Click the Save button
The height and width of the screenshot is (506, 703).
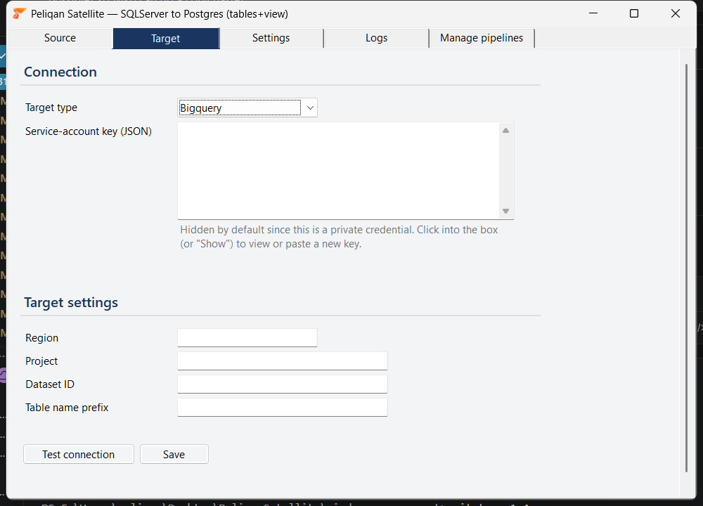pyautogui.click(x=174, y=455)
